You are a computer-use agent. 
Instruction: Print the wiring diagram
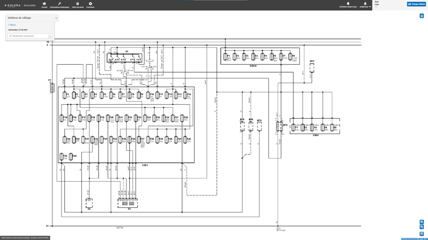[422, 16]
